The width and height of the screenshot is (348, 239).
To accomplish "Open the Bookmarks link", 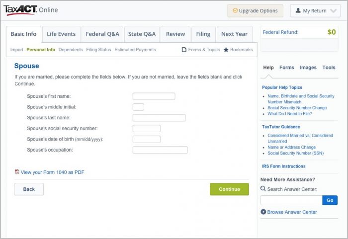I will click(x=242, y=50).
